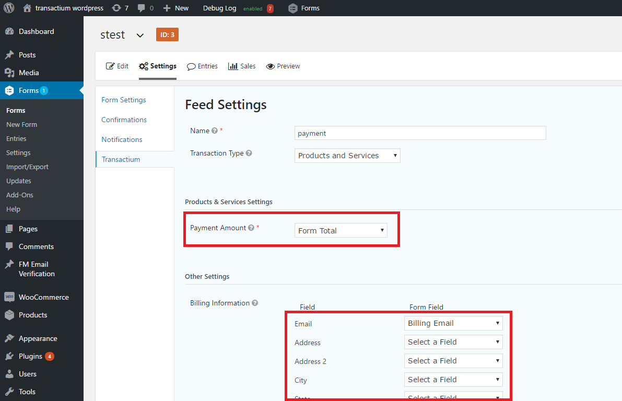Click the feed Name input field
This screenshot has width=622, height=401.
(420, 133)
